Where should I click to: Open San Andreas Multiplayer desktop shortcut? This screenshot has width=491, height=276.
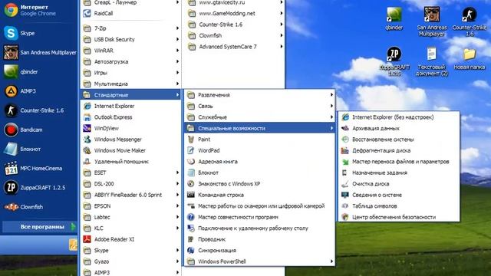tap(431, 21)
